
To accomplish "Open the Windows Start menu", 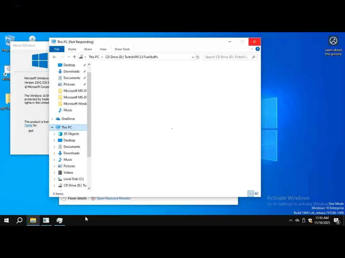I will pyautogui.click(x=6, y=220).
